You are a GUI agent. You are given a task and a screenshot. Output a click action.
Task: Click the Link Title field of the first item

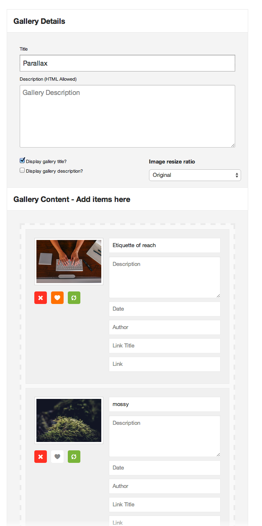[164, 346]
